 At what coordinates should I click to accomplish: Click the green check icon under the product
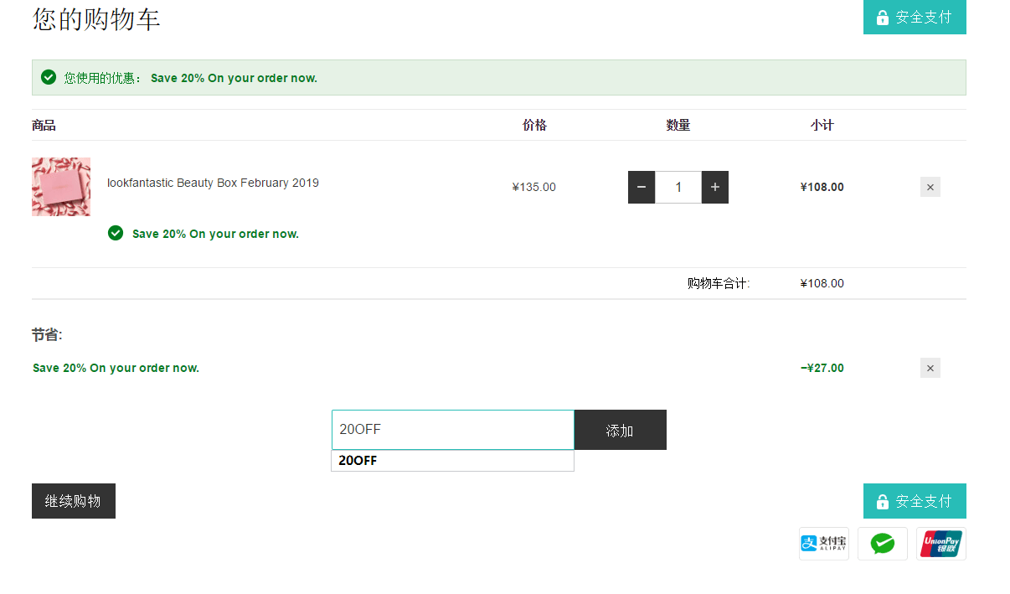click(116, 233)
